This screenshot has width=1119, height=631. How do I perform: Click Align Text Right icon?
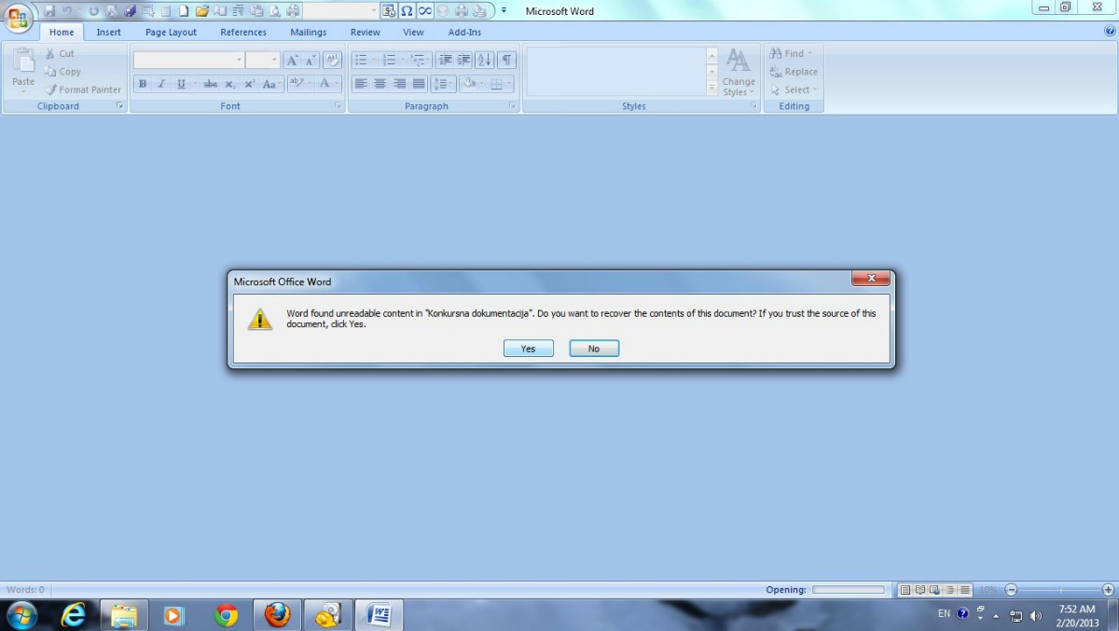(399, 84)
